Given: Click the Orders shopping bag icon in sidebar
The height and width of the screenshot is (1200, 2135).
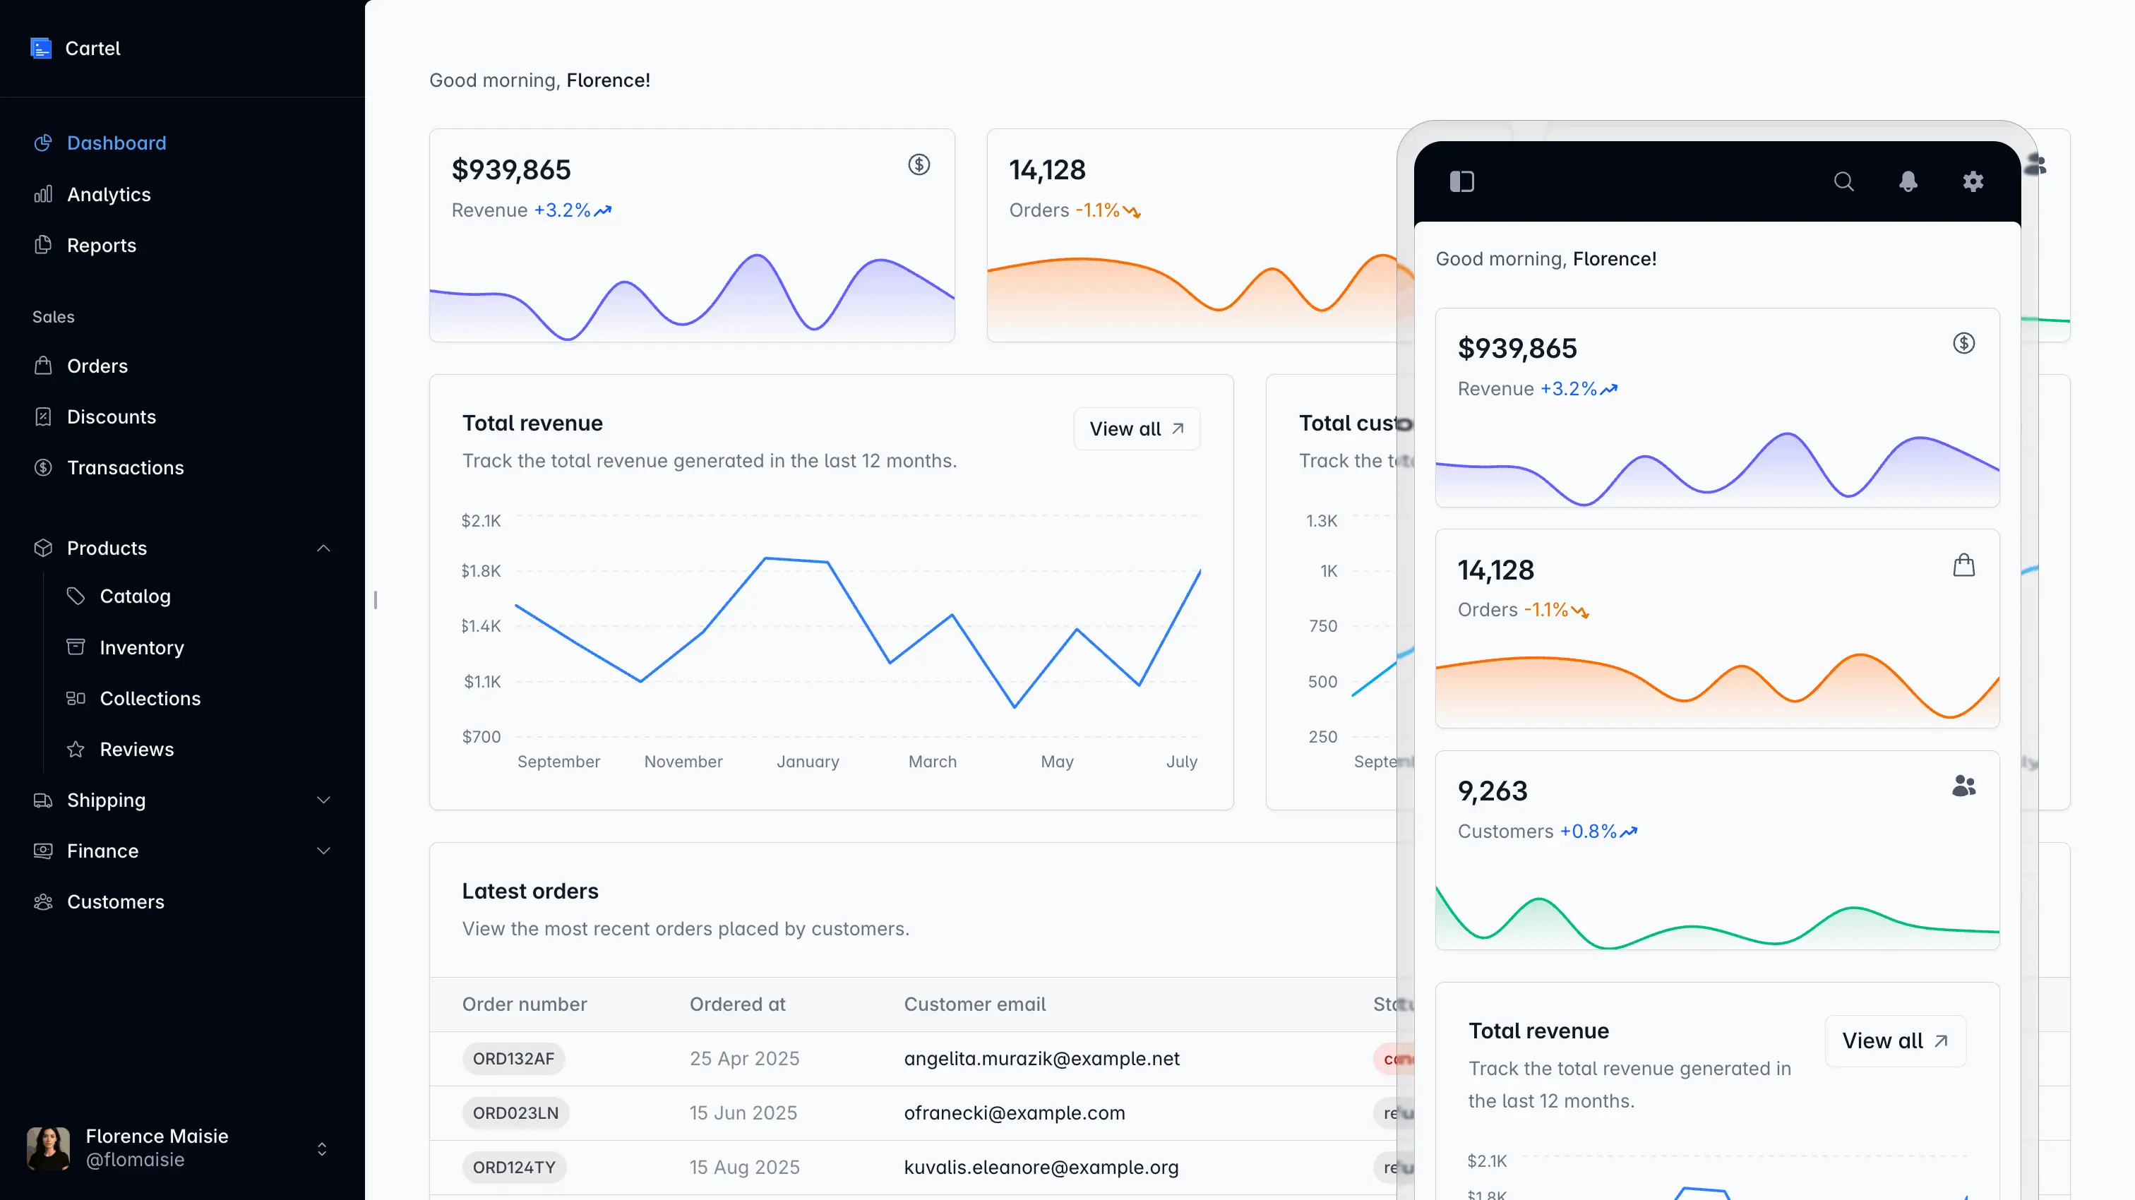Looking at the screenshot, I should [x=43, y=366].
